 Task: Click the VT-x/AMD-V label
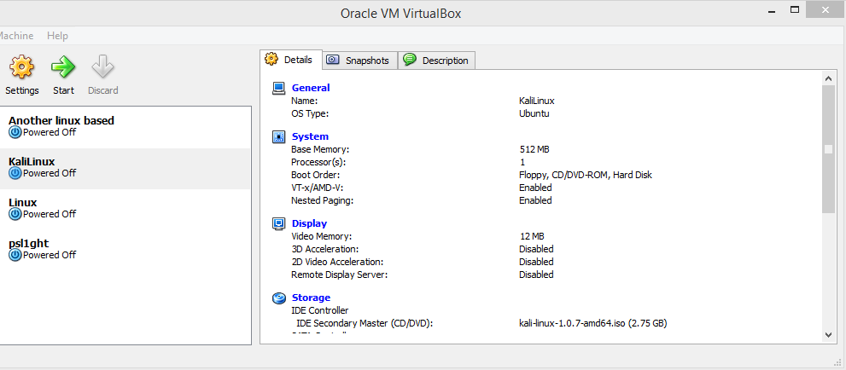pyautogui.click(x=318, y=188)
